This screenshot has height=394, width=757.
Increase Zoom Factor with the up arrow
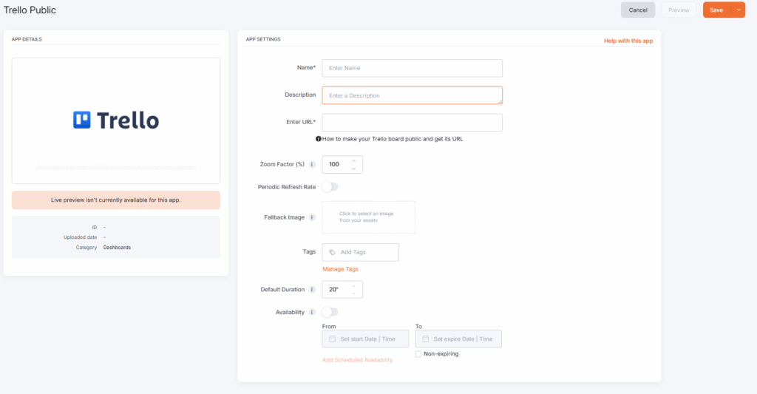coord(354,160)
